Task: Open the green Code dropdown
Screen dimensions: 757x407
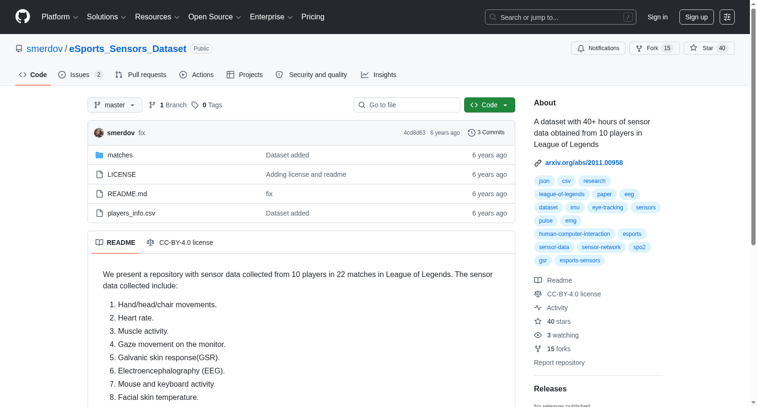Action: coord(490,105)
